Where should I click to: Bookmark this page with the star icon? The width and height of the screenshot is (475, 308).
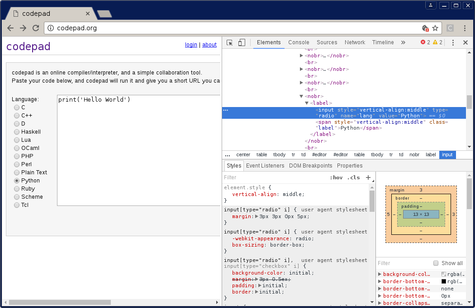pos(435,28)
